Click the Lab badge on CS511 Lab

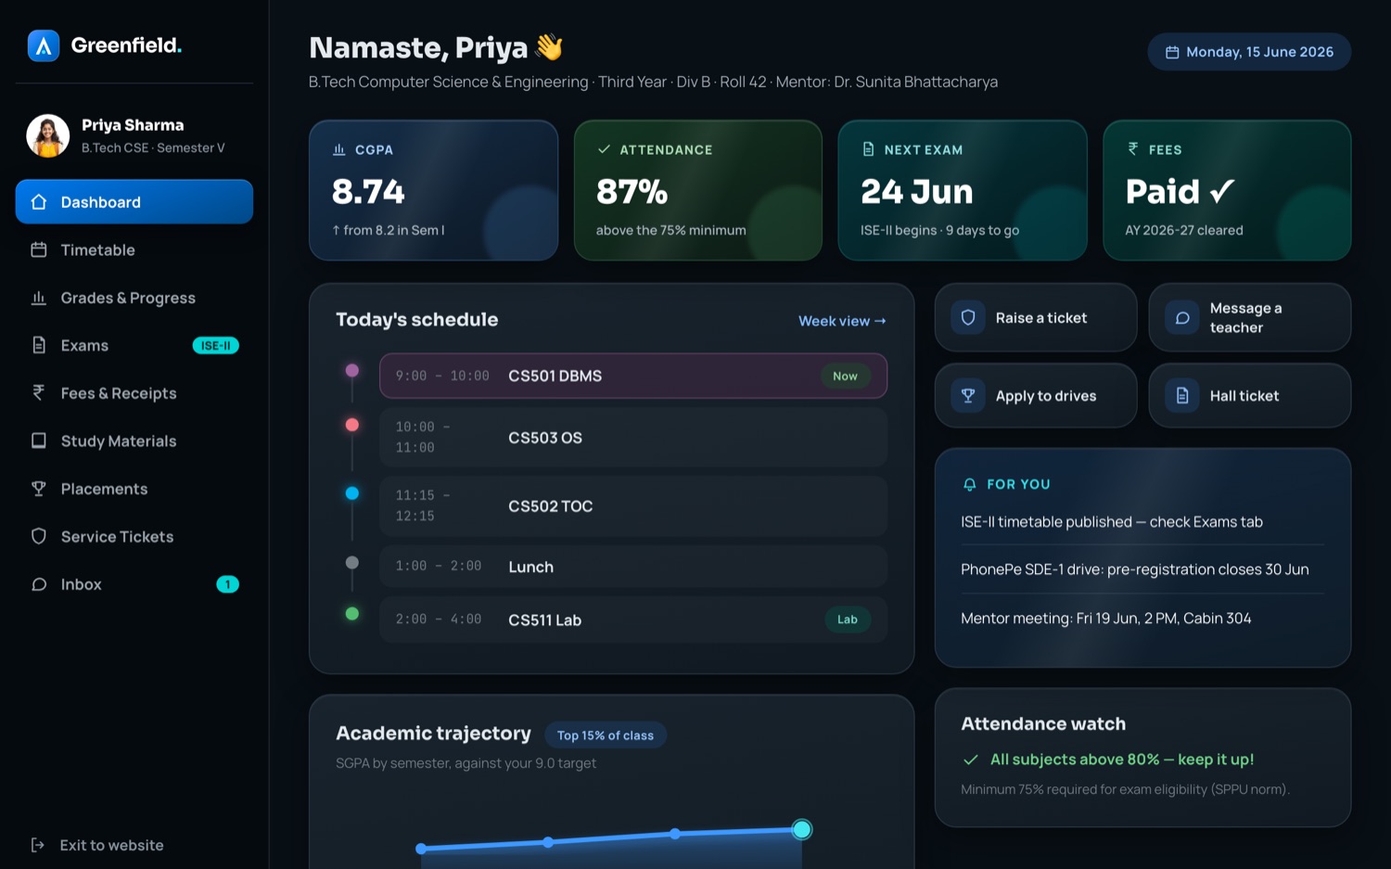848,620
